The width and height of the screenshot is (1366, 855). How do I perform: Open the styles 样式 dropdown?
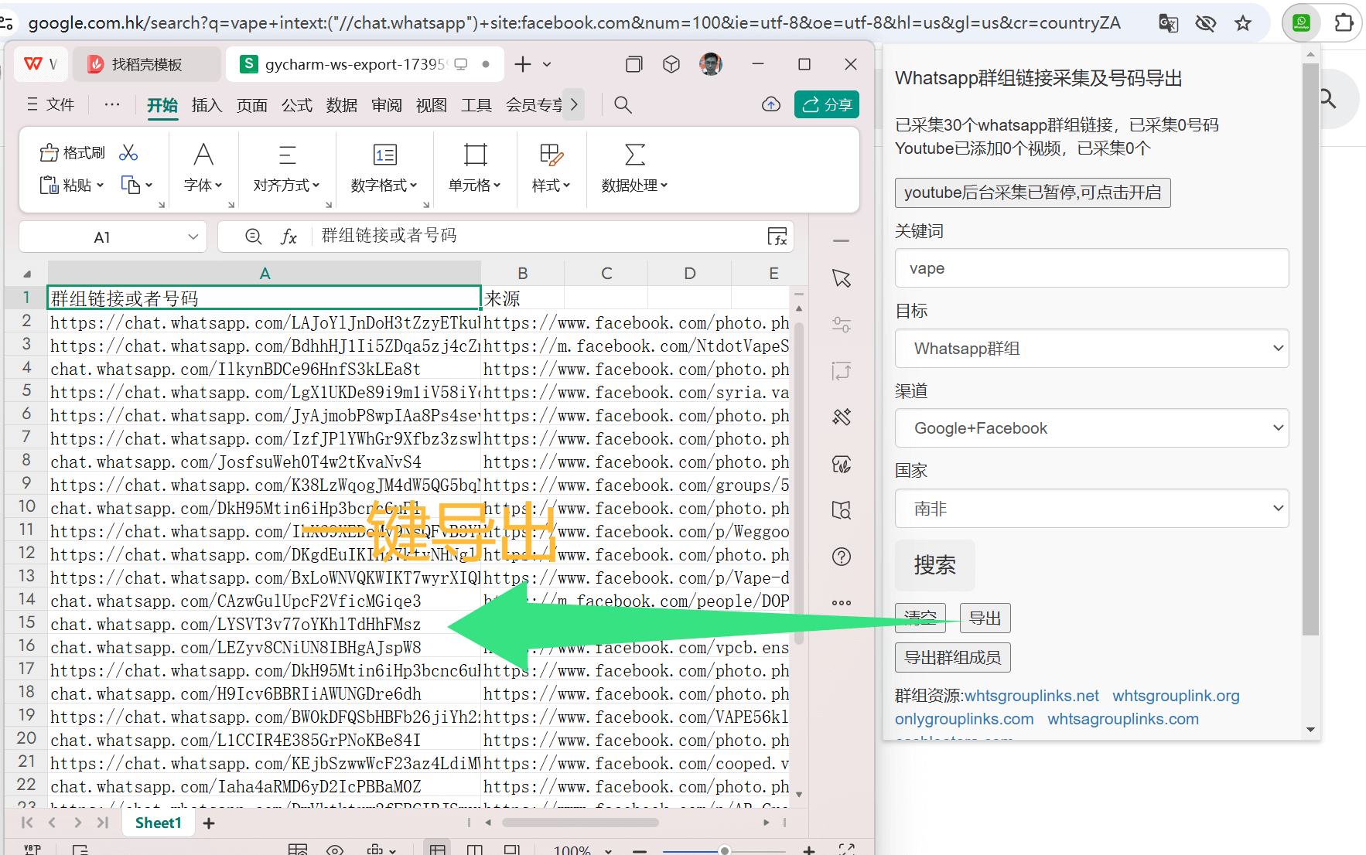[551, 169]
